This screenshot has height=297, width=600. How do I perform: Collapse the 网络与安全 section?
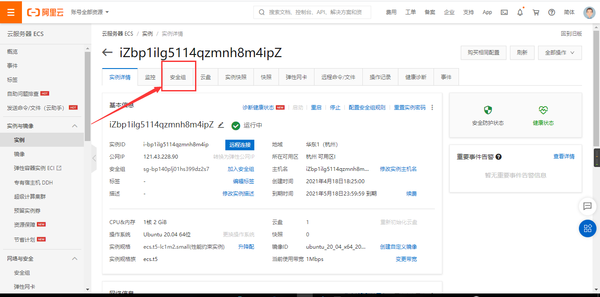(x=75, y=259)
